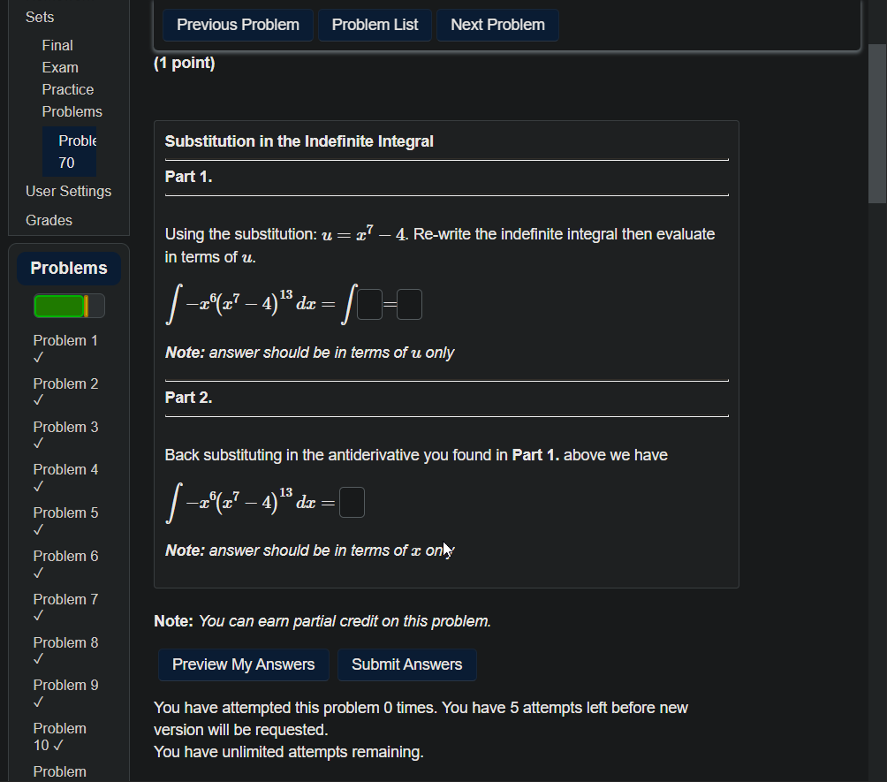Click the integrand input box in Part 1
The height and width of the screenshot is (782, 887).
point(369,305)
